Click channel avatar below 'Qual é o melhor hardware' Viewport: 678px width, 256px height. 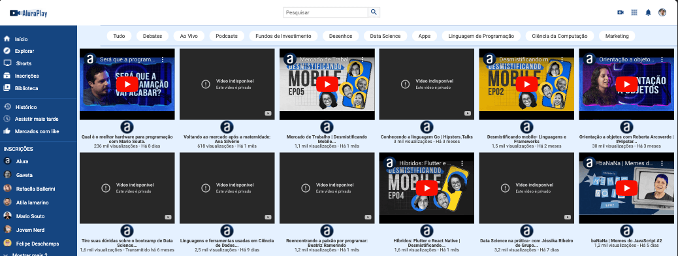[127, 127]
